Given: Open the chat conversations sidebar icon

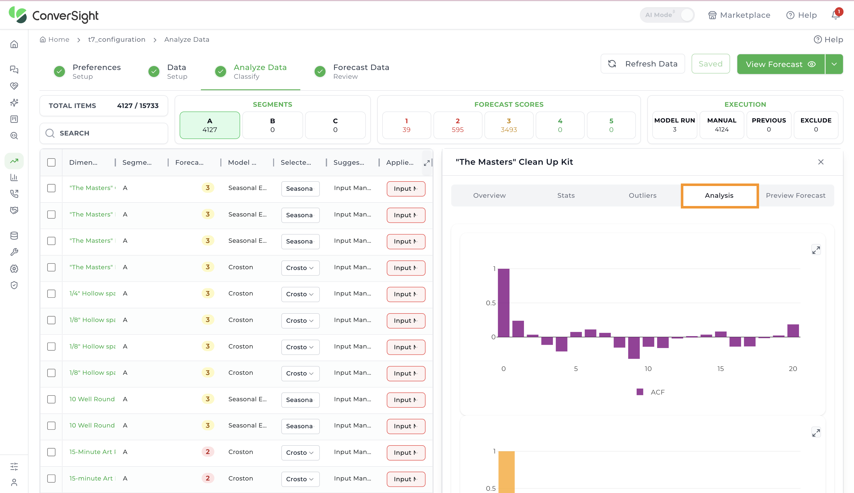Looking at the screenshot, I should pos(14,69).
